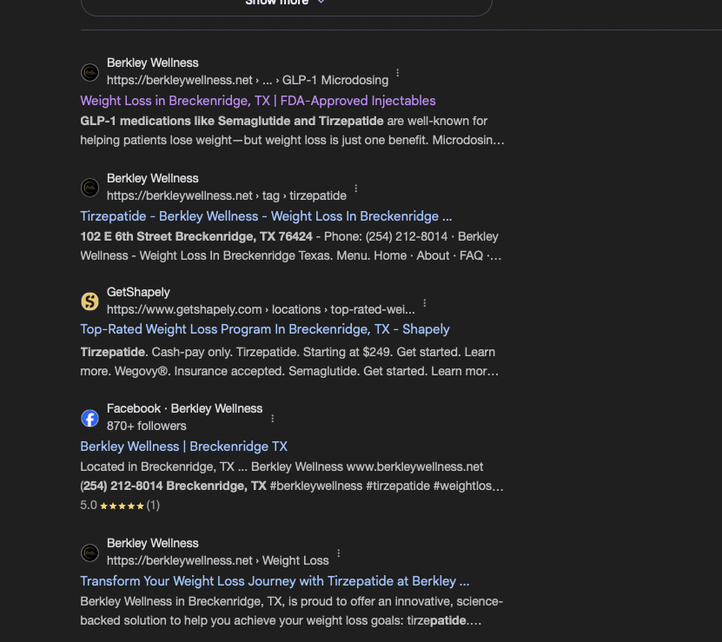Image resolution: width=722 pixels, height=642 pixels.
Task: Click the Berkley Wellness favicon on the first result
Action: [x=89, y=72]
